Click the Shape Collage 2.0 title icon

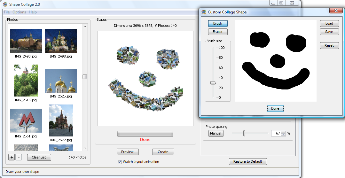[5, 4]
